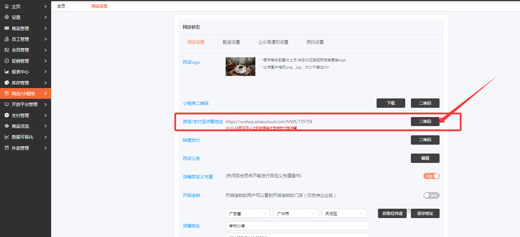Expand the 会员管理 sidebar menu
The height and width of the screenshot is (237, 520).
tap(25, 50)
